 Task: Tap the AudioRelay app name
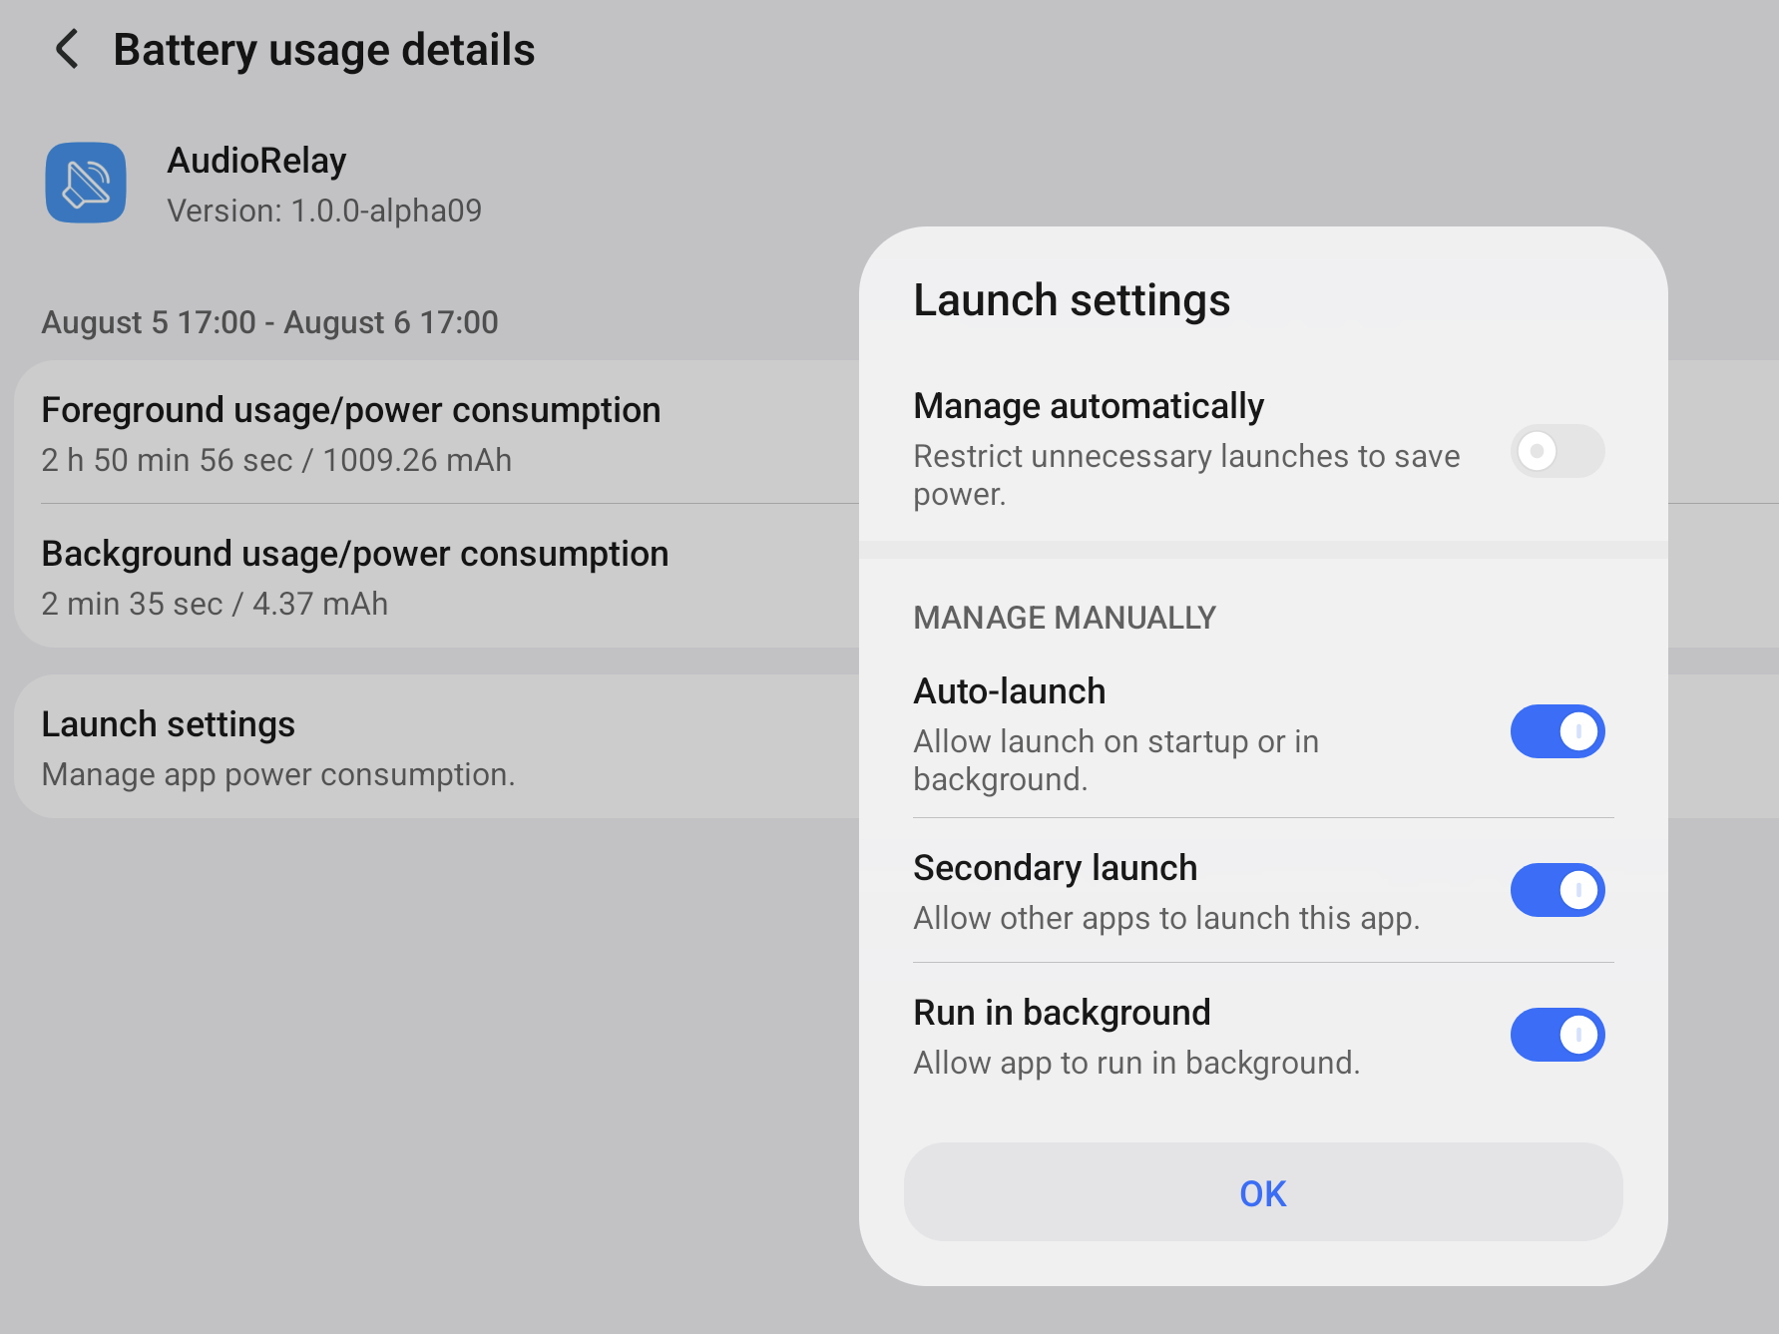(256, 161)
